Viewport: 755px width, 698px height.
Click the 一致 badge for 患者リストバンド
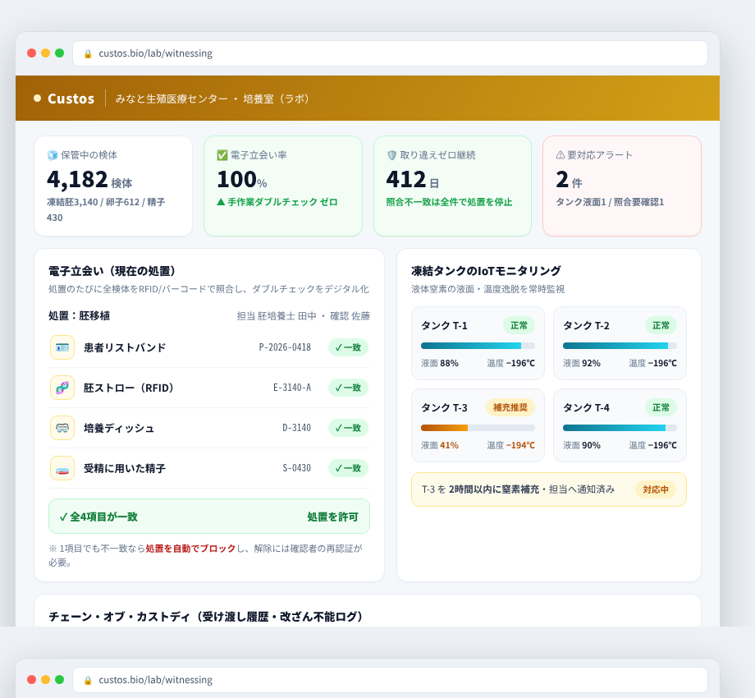tap(348, 347)
